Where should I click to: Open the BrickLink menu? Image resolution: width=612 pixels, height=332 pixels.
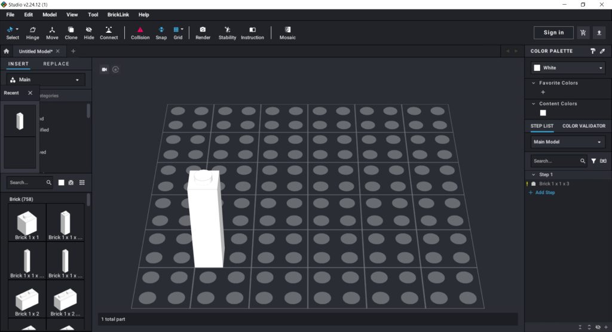(x=118, y=14)
